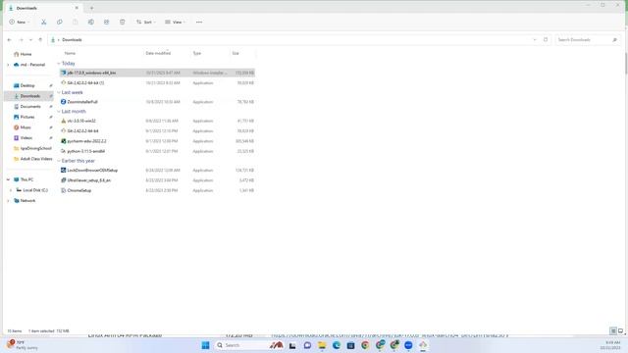628x353 pixels.
Task: Open the Chat app from taskbar
Action: point(307,345)
